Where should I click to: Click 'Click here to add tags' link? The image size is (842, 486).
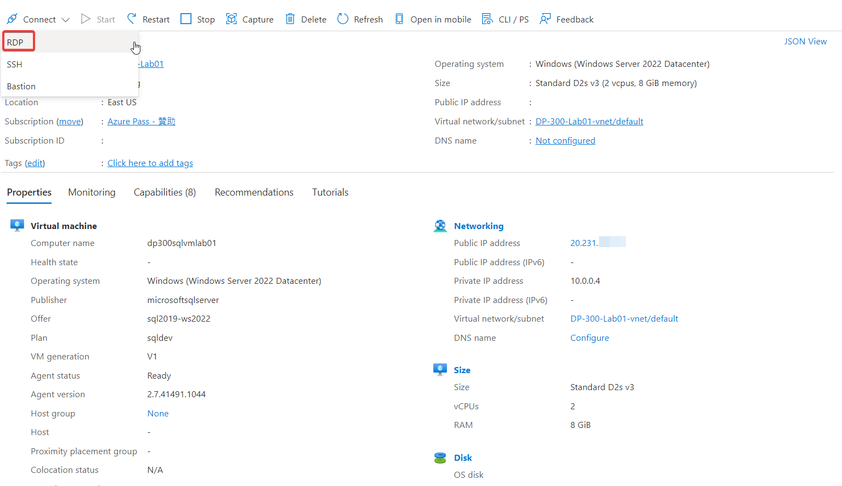[x=150, y=163]
